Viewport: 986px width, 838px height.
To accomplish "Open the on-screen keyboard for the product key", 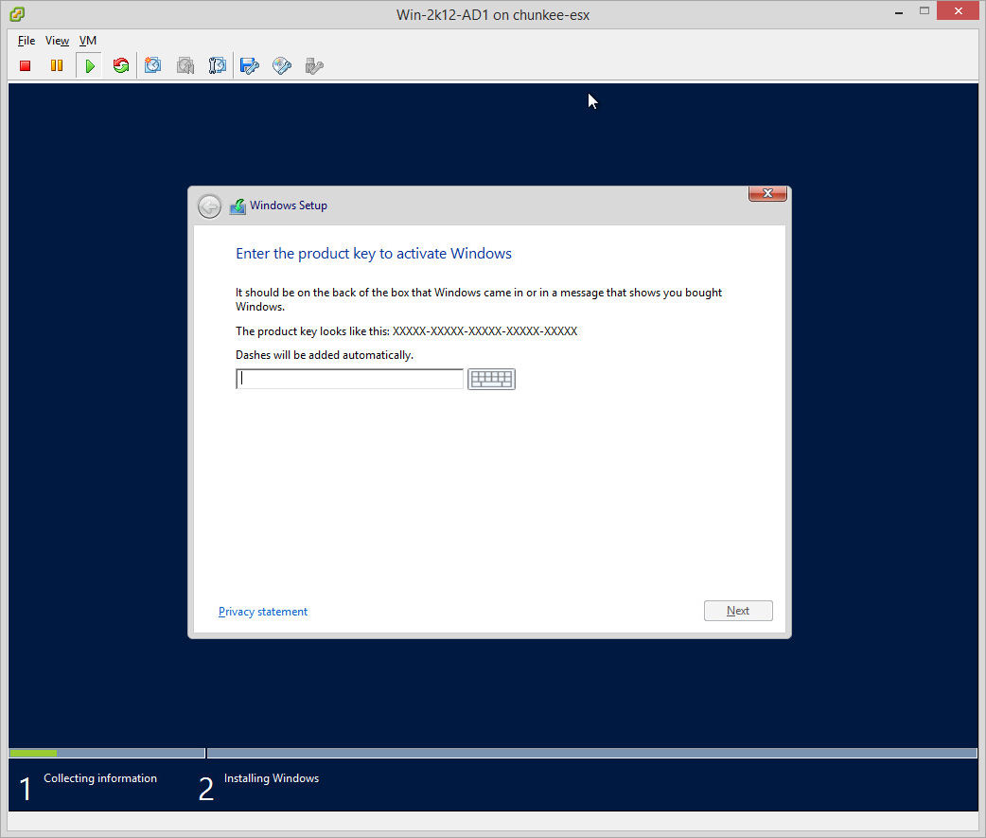I will (491, 379).
